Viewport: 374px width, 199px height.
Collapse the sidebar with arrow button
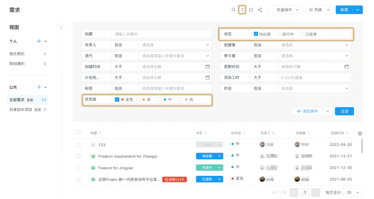(x=62, y=27)
